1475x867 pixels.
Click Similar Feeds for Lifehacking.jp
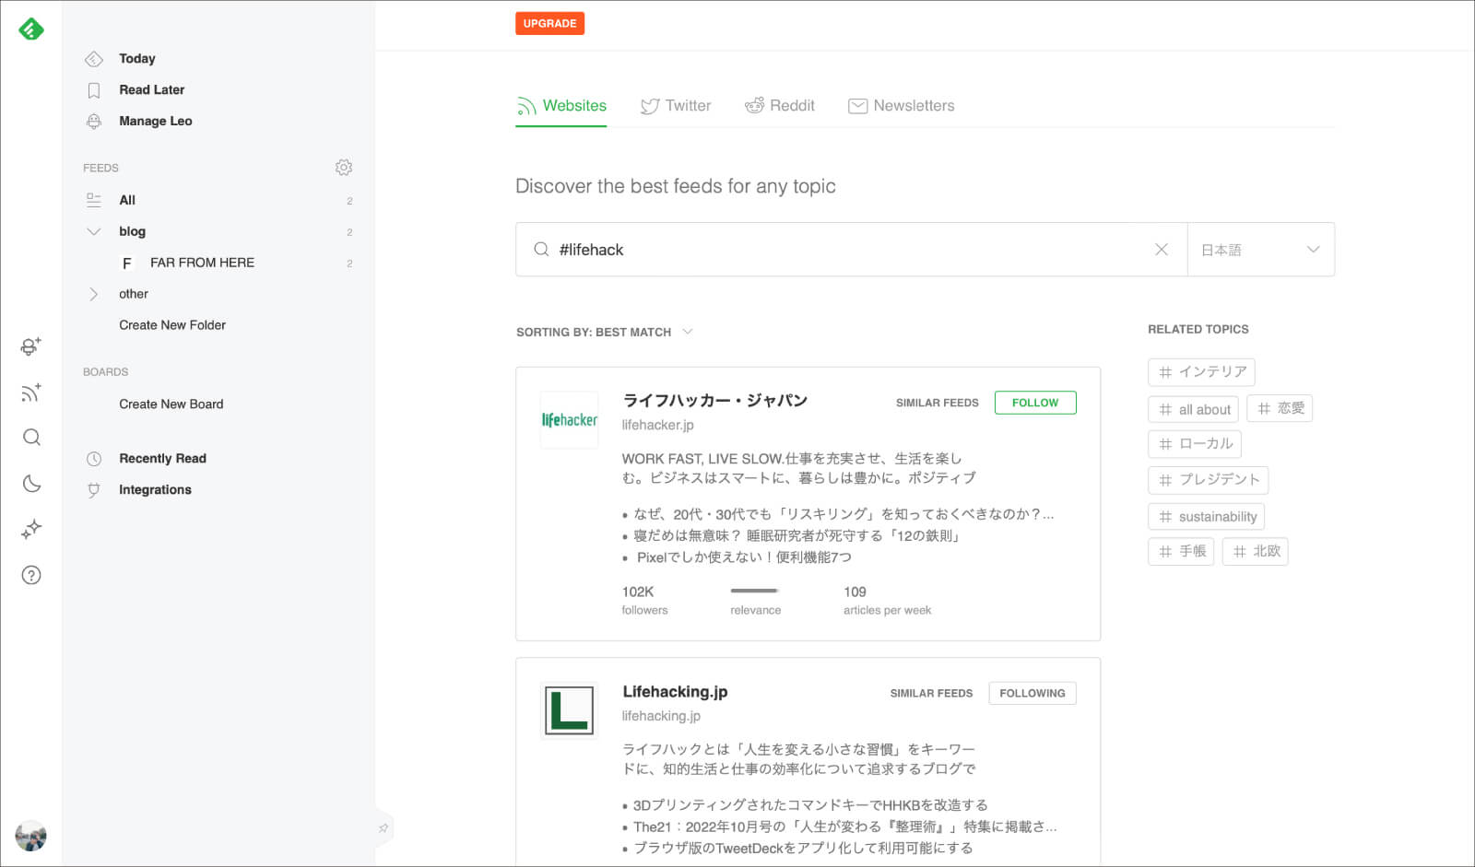(x=931, y=693)
